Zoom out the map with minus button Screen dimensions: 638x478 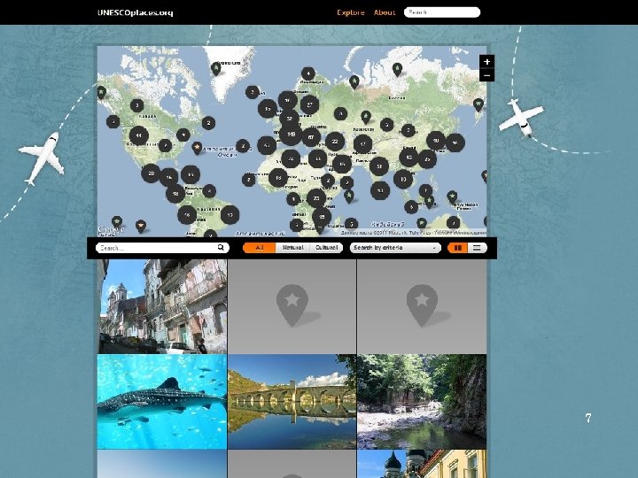click(x=486, y=75)
